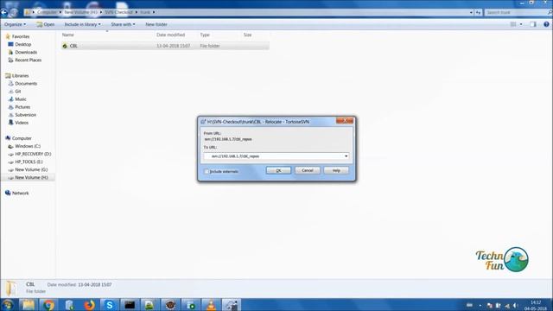The height and width of the screenshot is (311, 553).
Task: Open the Videos library
Action: [x=22, y=123]
